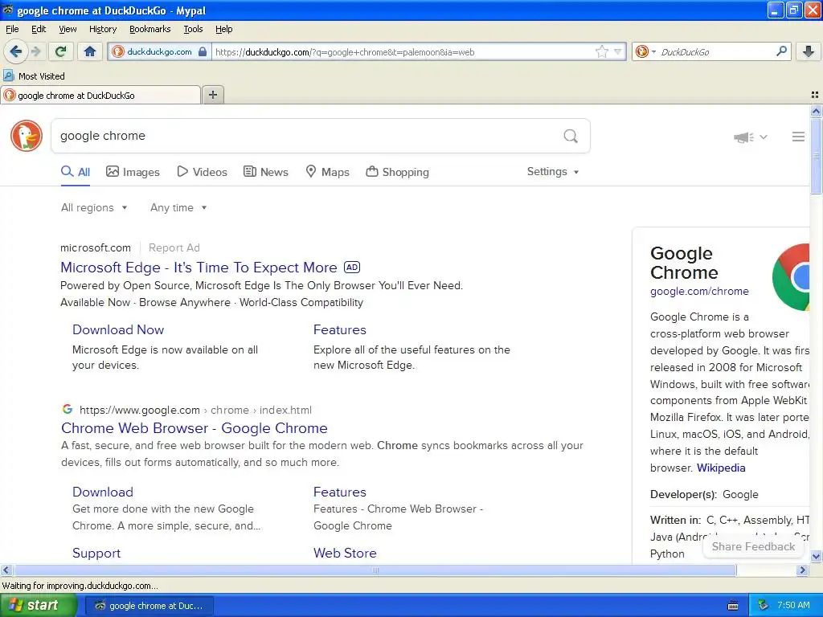
Task: Open the Download sublink under Chrome result
Action: [x=103, y=492]
